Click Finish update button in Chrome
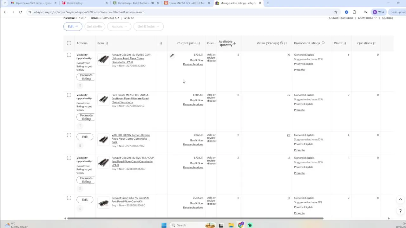Screen dimensions: 406x228 tap(398, 12)
